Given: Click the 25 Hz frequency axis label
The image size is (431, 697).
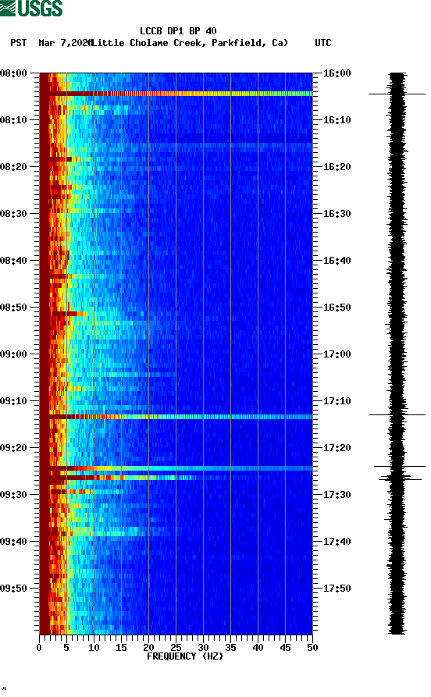Looking at the screenshot, I should coord(176,648).
